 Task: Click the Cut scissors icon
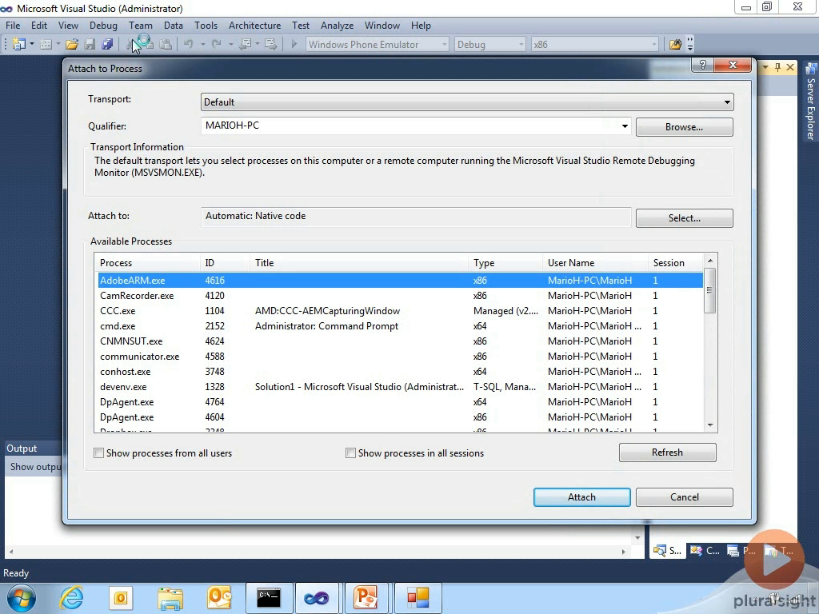[x=130, y=45]
